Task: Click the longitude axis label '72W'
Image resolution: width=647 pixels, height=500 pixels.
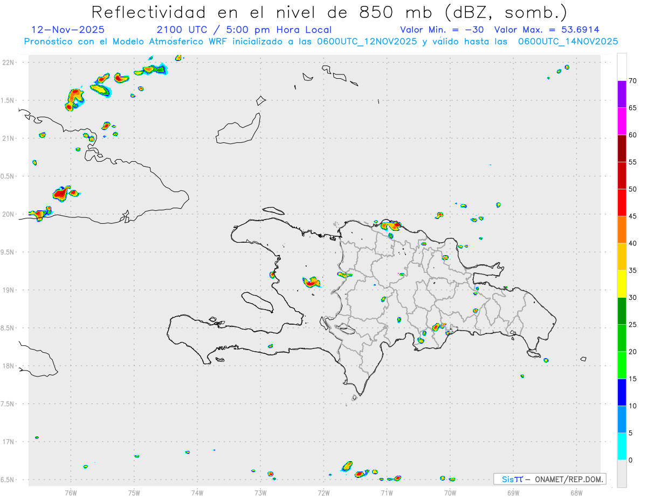Action: 323,492
